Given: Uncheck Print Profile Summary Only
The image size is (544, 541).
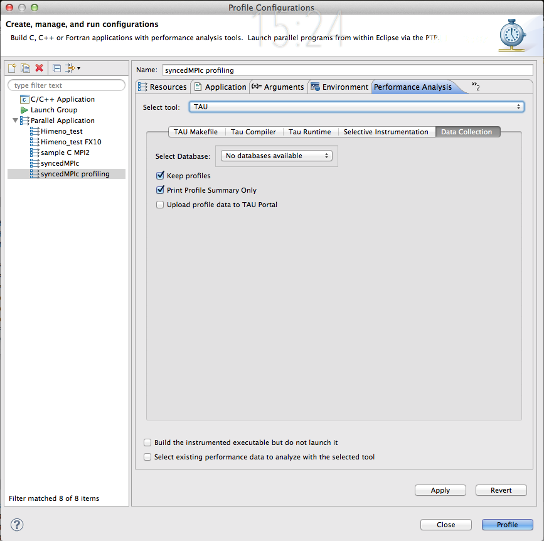Looking at the screenshot, I should click(x=160, y=190).
